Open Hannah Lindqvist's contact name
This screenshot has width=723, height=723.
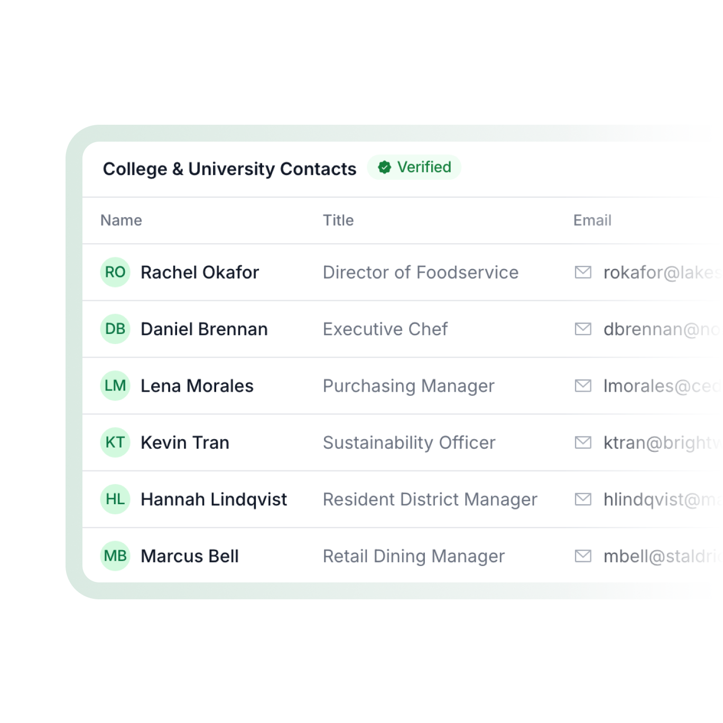(214, 499)
